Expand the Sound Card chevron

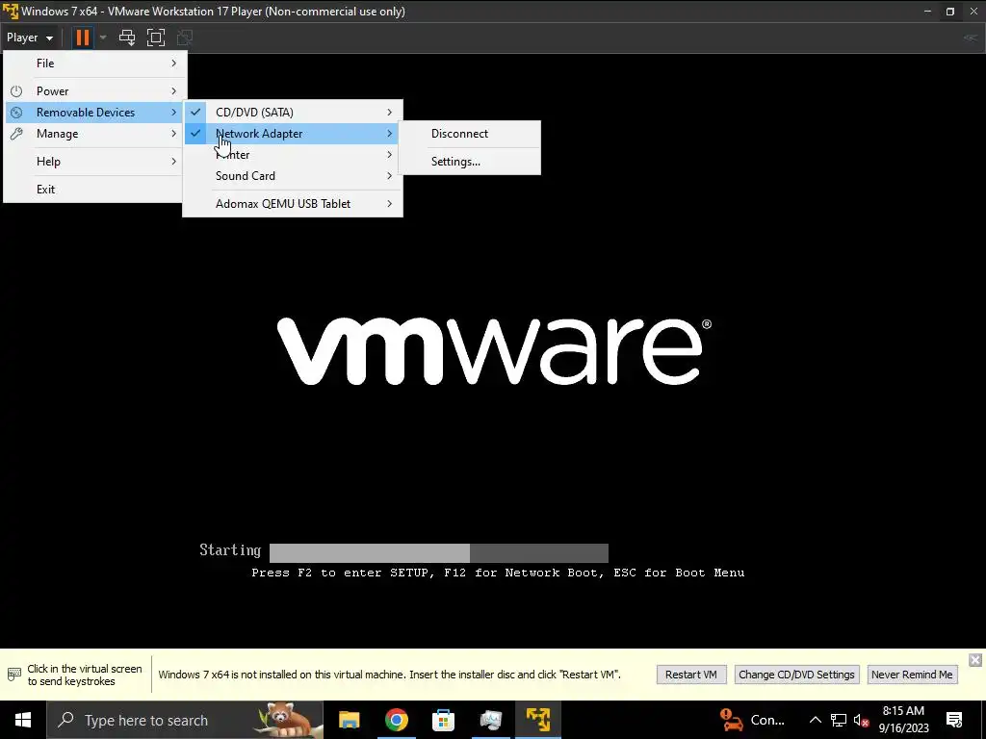[x=389, y=176]
